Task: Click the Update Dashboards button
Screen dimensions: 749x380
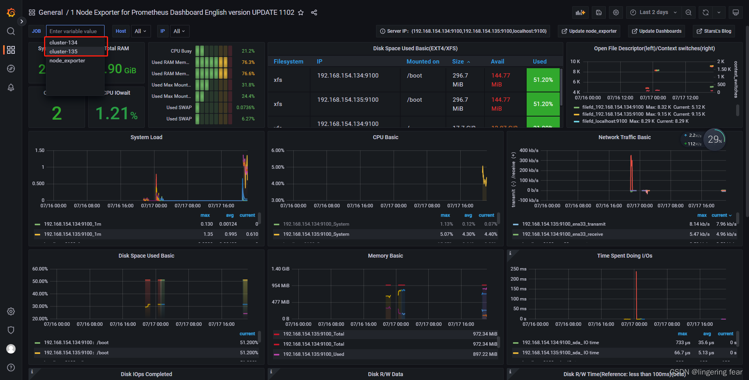Action: (656, 31)
